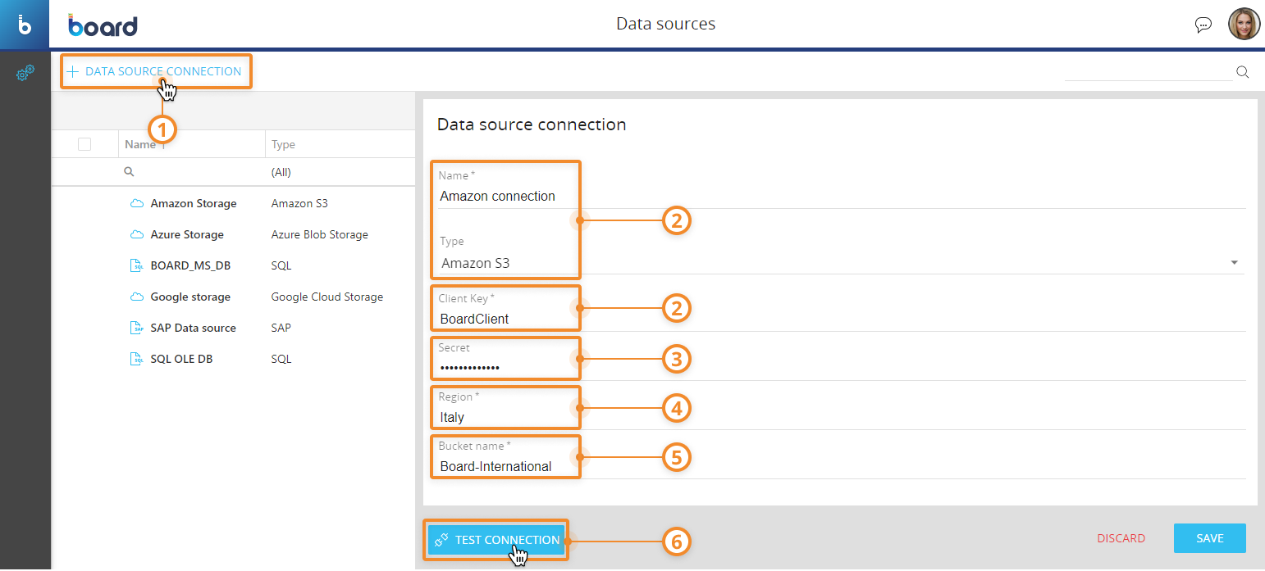Viewport: 1265px width, 571px height.
Task: Test the data source connection
Action: 496,540
